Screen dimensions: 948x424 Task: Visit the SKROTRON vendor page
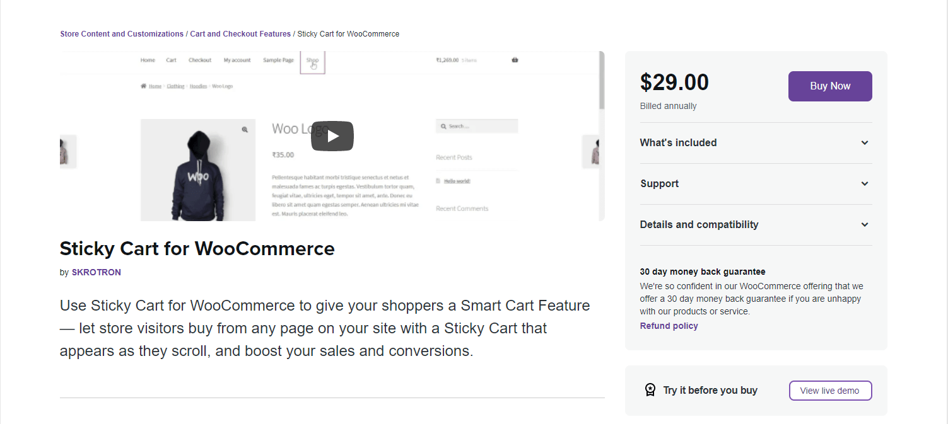(x=96, y=272)
